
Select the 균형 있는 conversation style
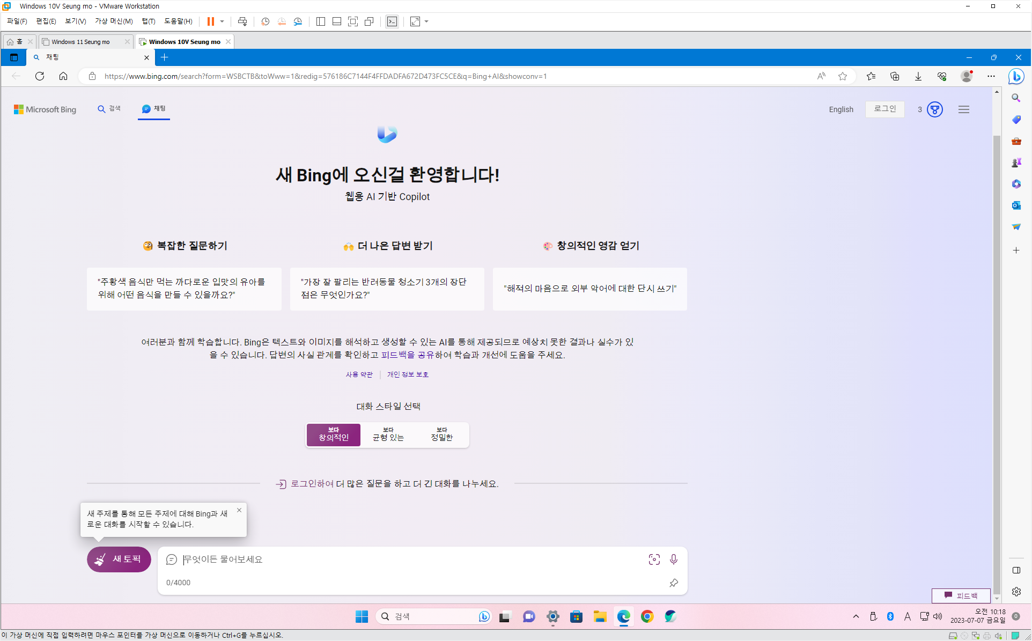coord(388,434)
